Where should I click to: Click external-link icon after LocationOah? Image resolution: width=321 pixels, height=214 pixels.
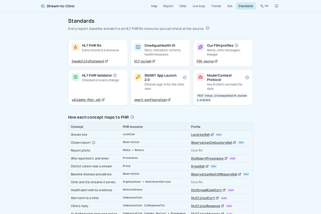click(212, 135)
